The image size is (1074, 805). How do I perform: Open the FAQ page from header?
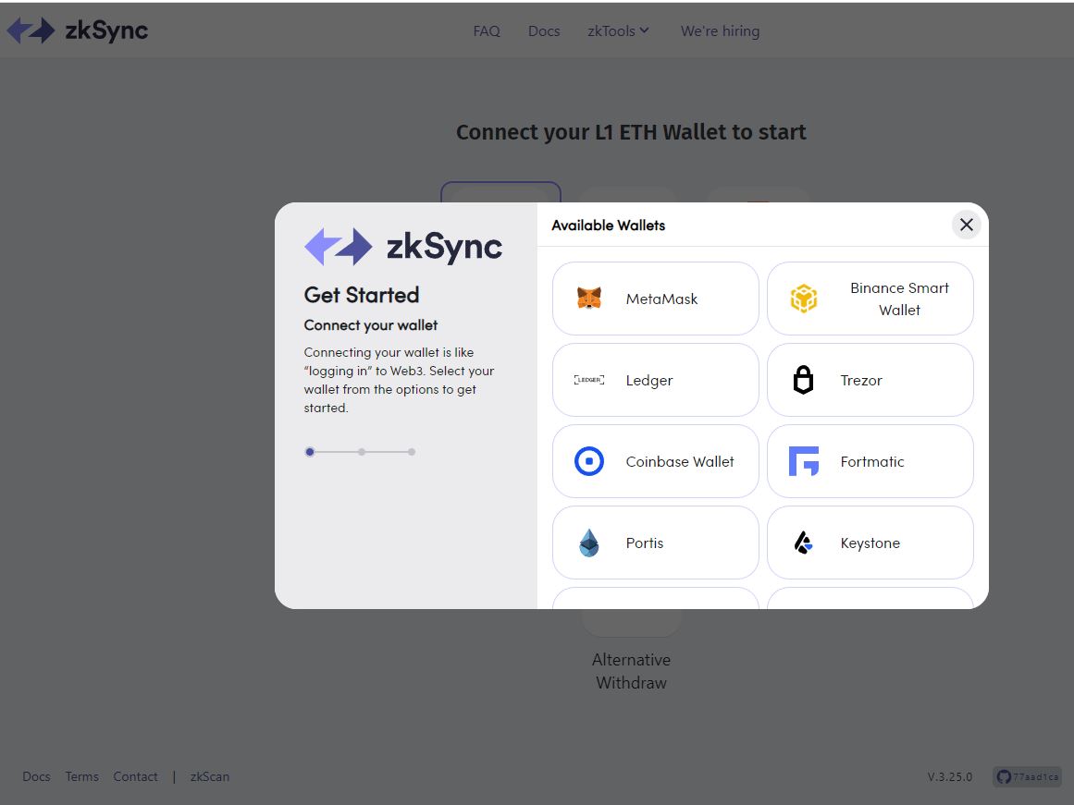pyautogui.click(x=487, y=30)
